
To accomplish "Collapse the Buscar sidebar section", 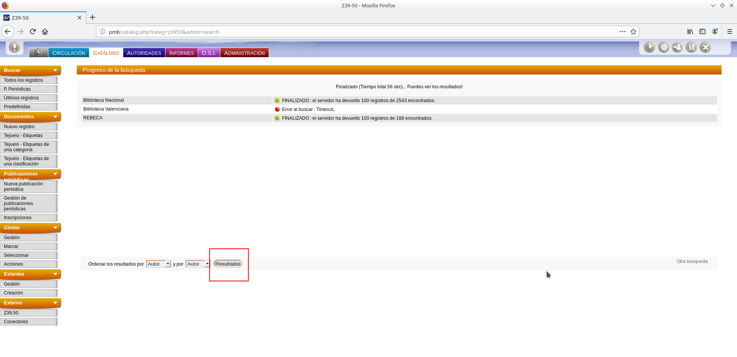I will click(55, 70).
